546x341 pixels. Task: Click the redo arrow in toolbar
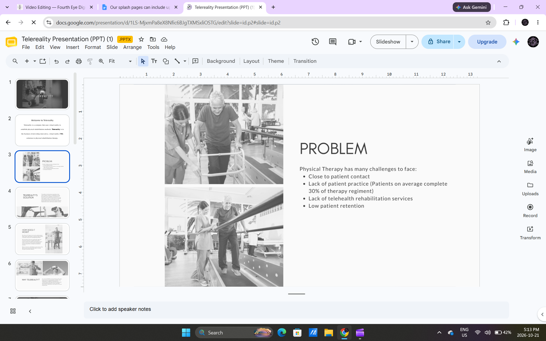coord(67,61)
